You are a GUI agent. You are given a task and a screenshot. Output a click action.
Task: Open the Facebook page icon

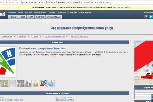click(x=146, y=17)
